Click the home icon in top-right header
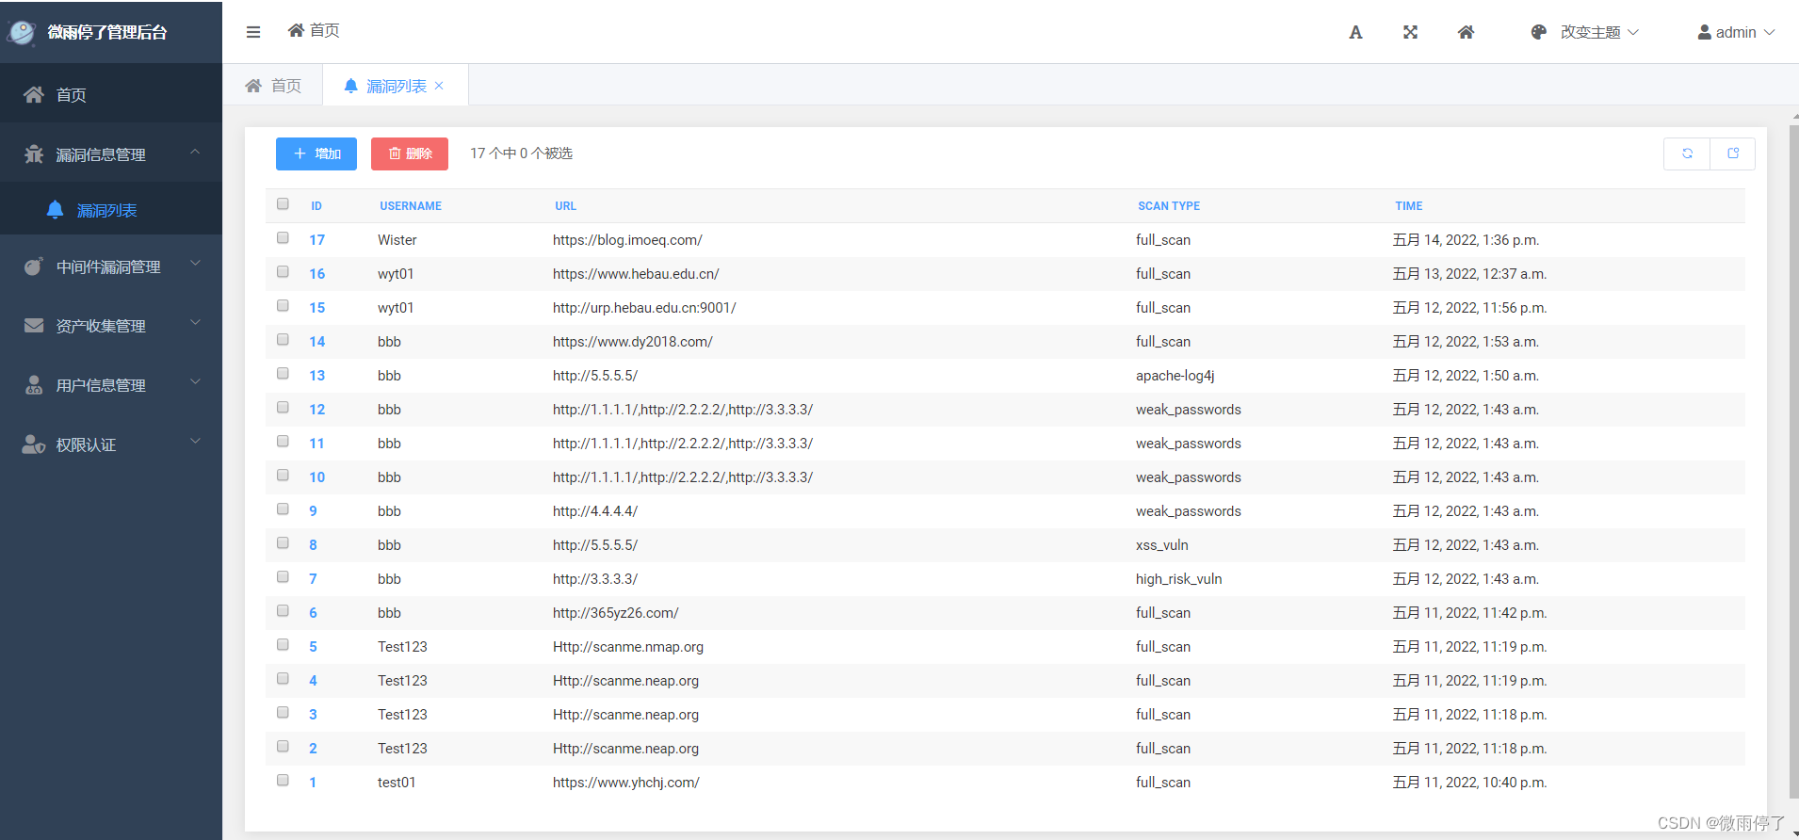The height and width of the screenshot is (840, 1799). 1466,32
